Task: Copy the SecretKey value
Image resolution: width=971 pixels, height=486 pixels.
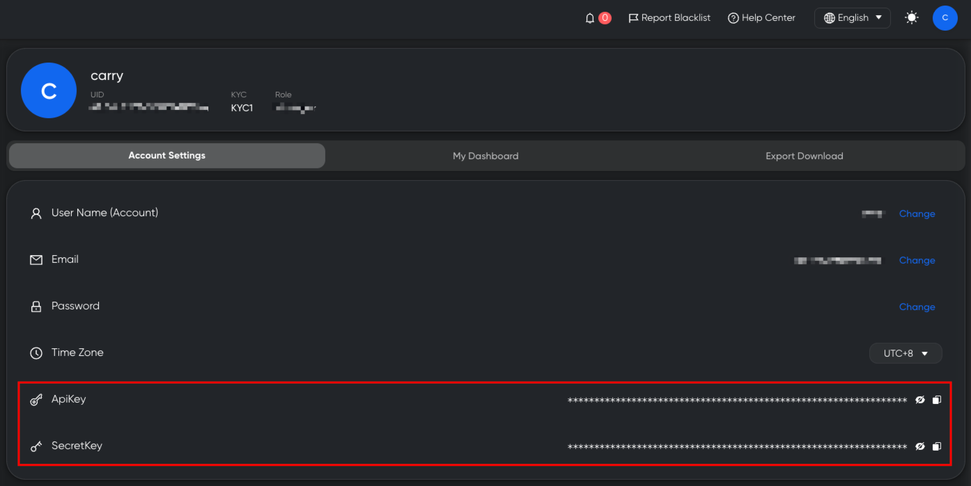Action: pos(937,446)
